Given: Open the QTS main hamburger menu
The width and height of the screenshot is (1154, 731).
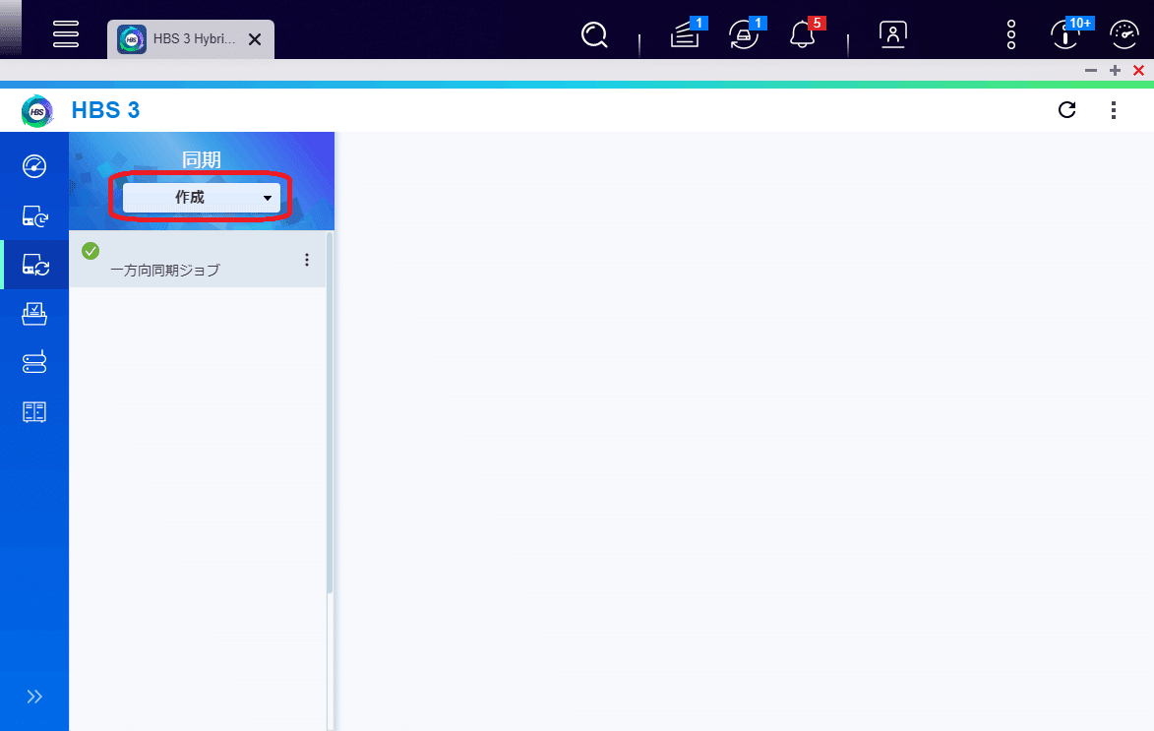Looking at the screenshot, I should (66, 33).
